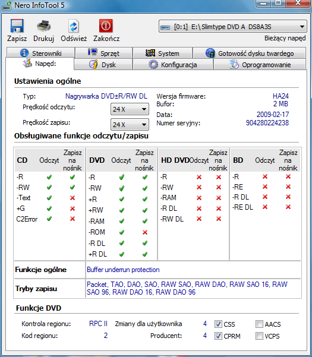Click red cross for C2Error write

click(73, 219)
